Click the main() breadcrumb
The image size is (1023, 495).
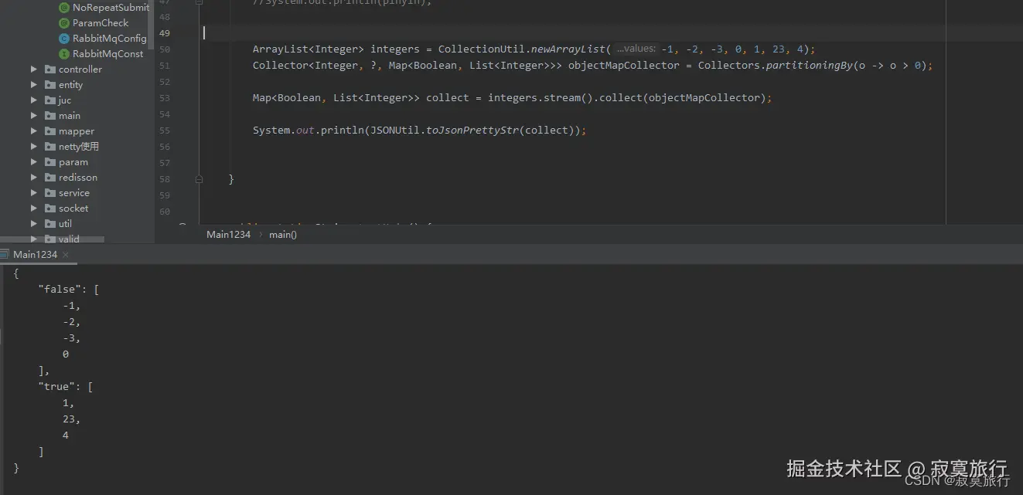click(283, 234)
